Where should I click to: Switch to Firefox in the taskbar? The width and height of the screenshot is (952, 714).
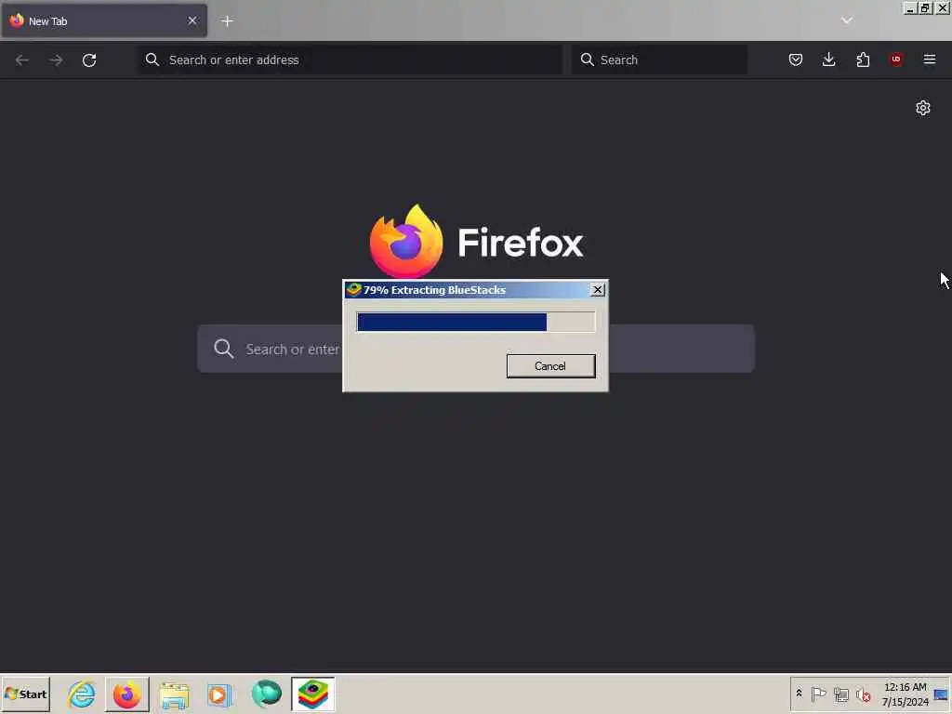point(126,694)
